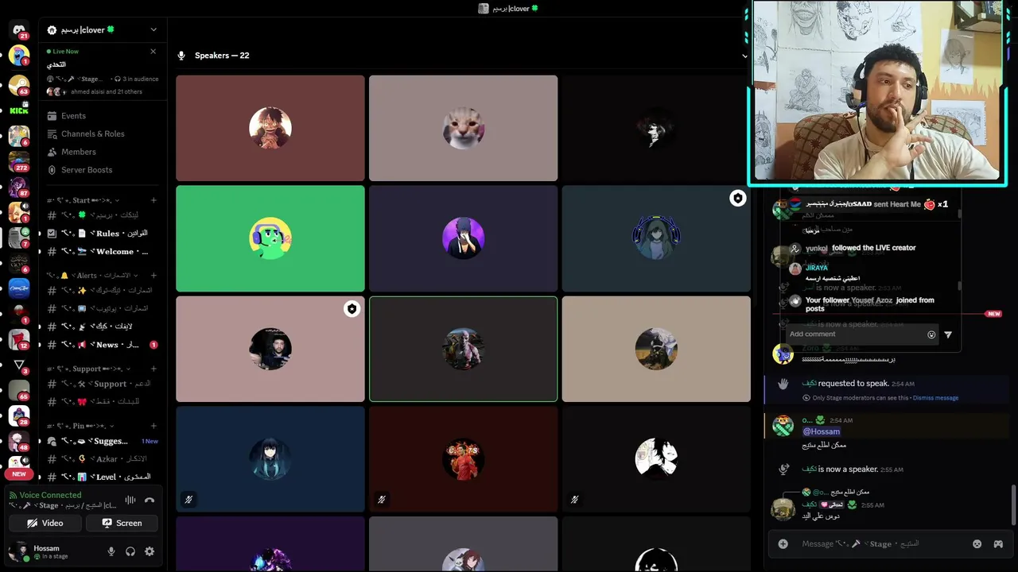
Task: Click Voice Connected status text
Action: [50, 495]
